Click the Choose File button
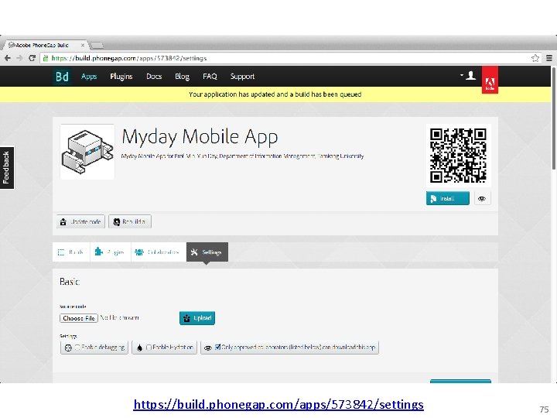This screenshot has width=557, height=418. click(78, 318)
